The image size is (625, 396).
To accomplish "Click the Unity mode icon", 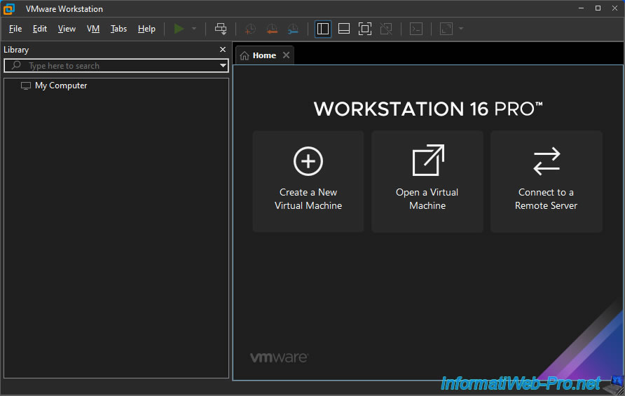I will (386, 29).
